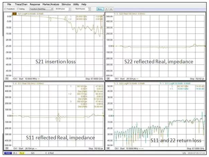The height and width of the screenshot is (157, 209).
Task: Click the date-time stamp in status bar
Action: (196, 153)
